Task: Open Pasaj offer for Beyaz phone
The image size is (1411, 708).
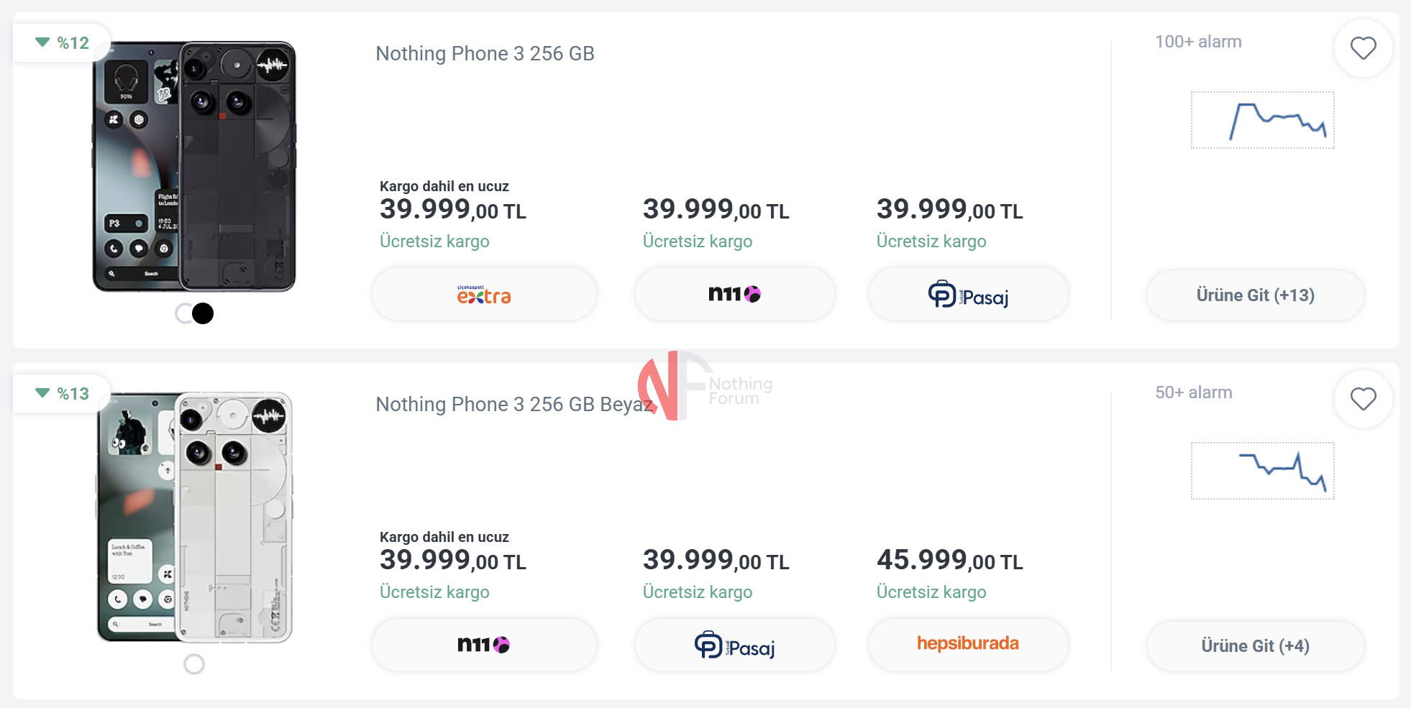Action: point(734,645)
